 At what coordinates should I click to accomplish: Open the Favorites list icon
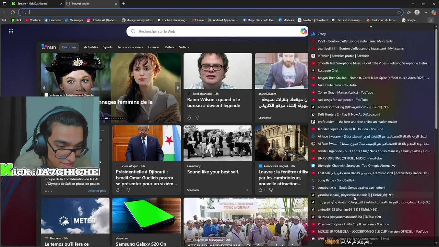point(409,12)
